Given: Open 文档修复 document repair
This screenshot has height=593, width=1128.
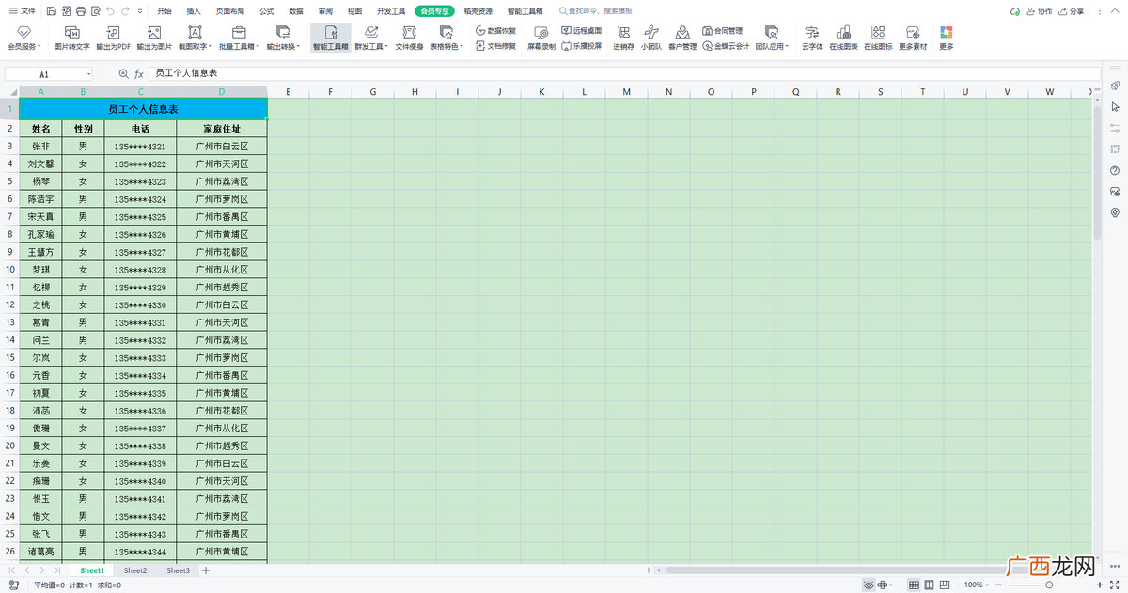Looking at the screenshot, I should point(495,45).
